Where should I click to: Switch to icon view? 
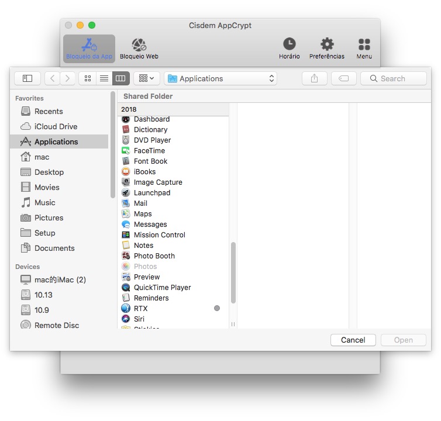pyautogui.click(x=88, y=78)
